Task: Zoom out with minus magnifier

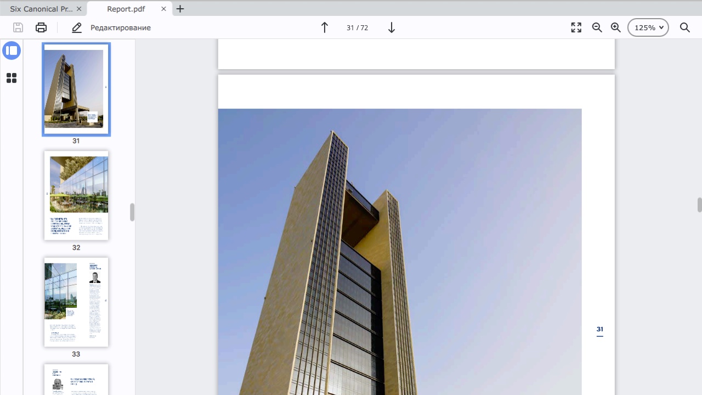Action: [597, 27]
